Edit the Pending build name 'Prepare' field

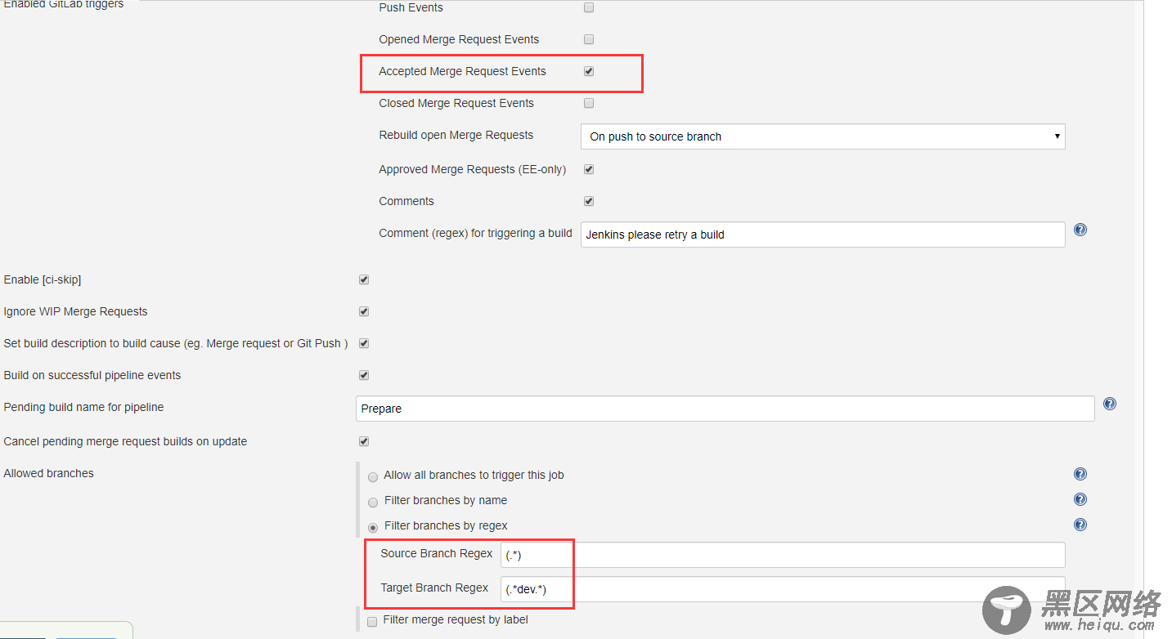point(725,409)
